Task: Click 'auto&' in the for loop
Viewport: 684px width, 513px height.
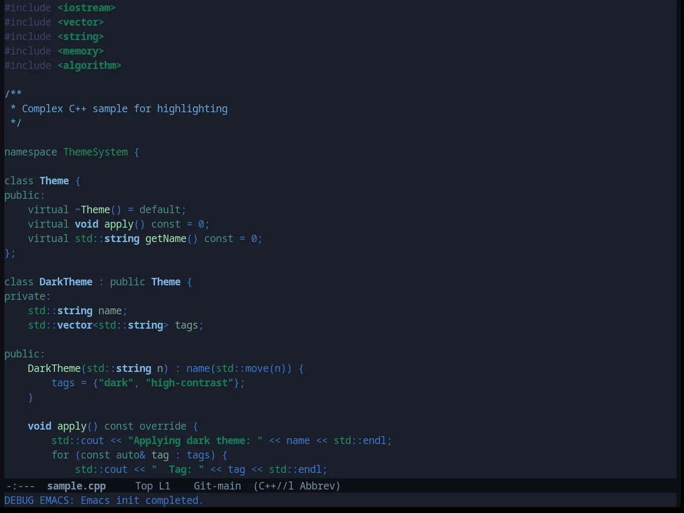Action: pos(130,455)
